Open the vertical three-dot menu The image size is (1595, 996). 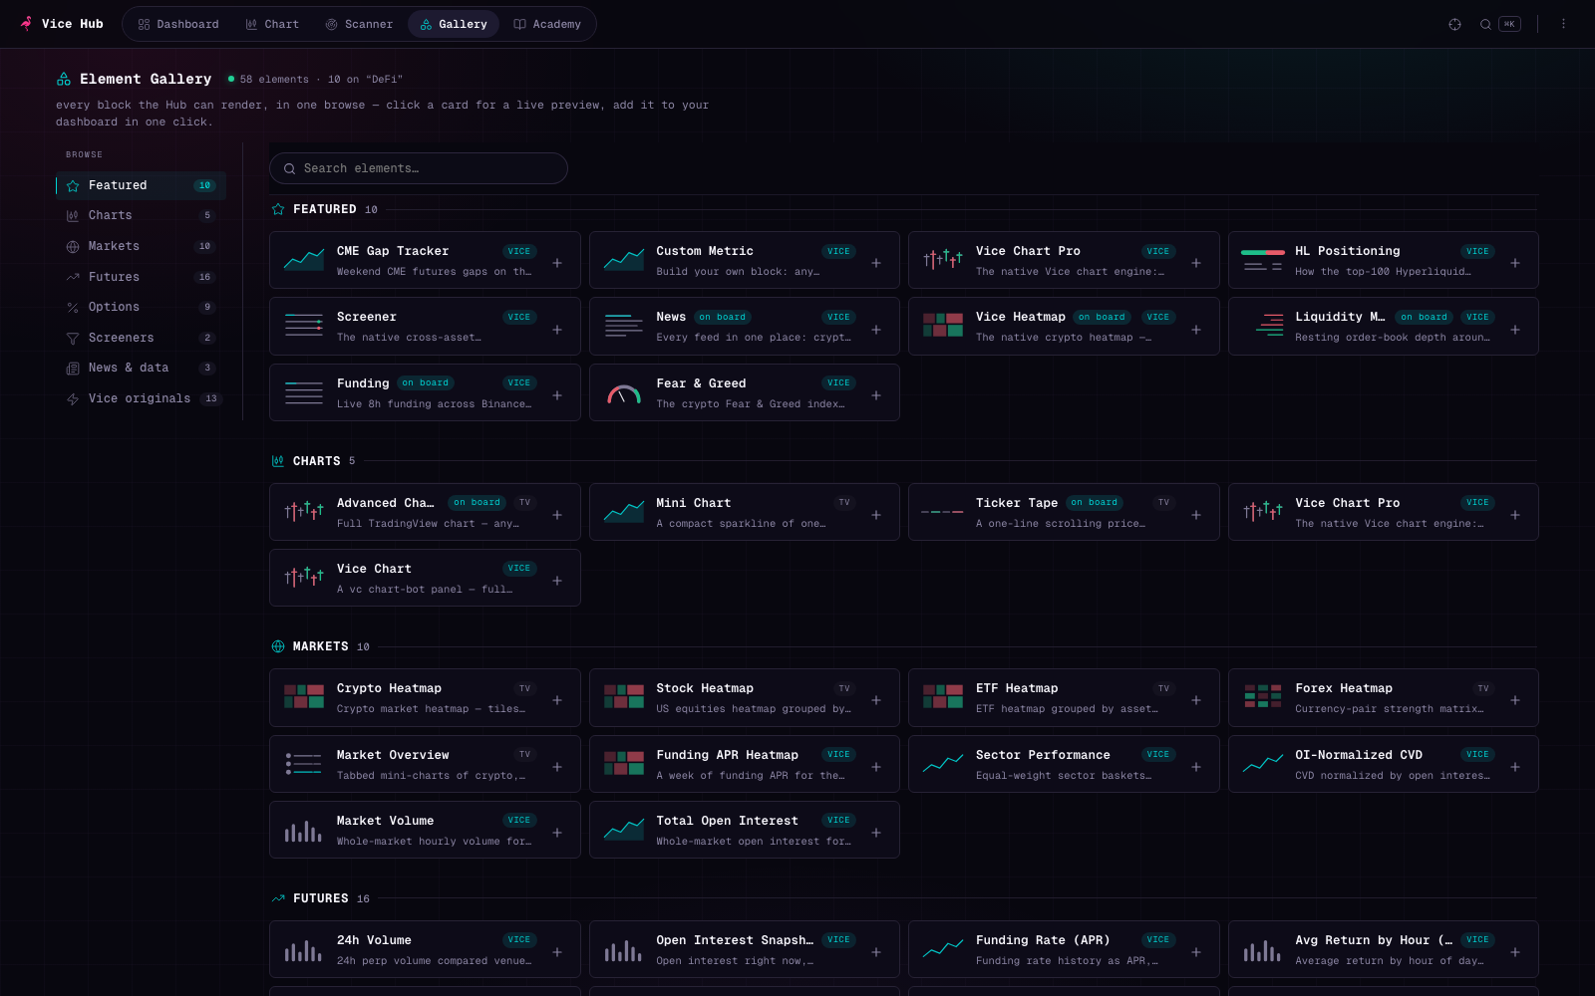point(1563,24)
